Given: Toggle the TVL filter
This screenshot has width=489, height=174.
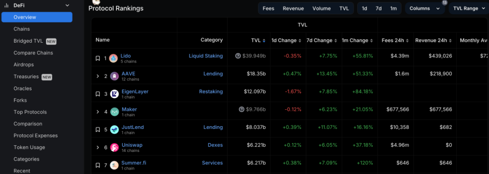Looking at the screenshot, I should tap(344, 8).
